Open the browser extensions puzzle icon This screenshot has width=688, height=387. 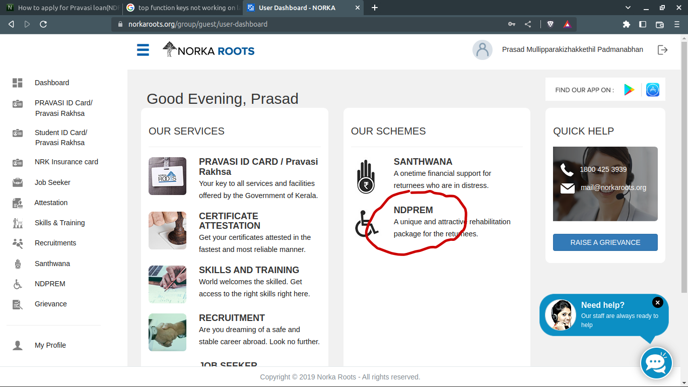(627, 24)
